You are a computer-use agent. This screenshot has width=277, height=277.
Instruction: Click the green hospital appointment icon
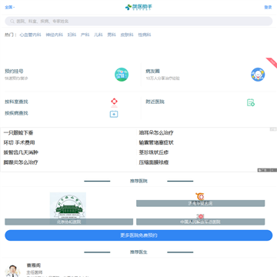point(122,75)
